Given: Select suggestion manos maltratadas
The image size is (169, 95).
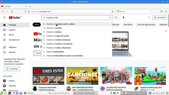Looking at the screenshot, I should (77, 52).
